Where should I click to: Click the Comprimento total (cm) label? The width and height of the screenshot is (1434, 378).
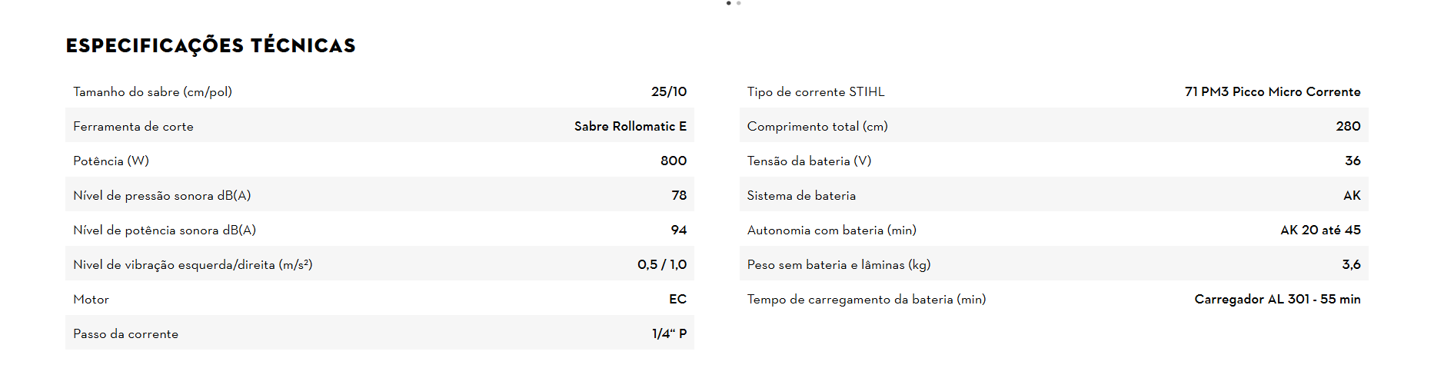click(x=817, y=126)
